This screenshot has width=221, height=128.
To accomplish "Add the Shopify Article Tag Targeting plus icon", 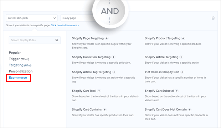I will point(114,72).
